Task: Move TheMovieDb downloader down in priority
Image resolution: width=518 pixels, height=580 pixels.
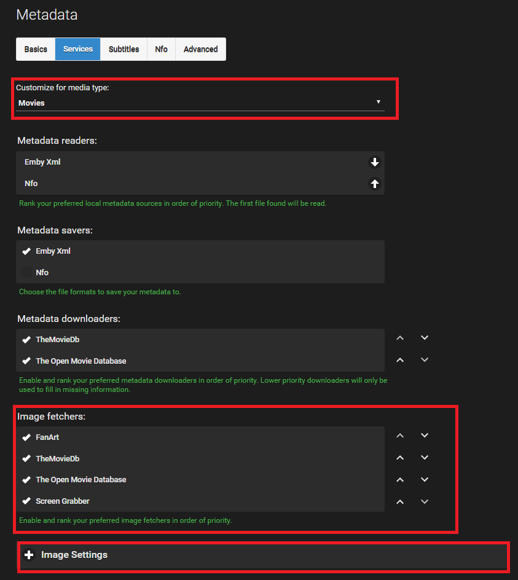Action: point(424,338)
